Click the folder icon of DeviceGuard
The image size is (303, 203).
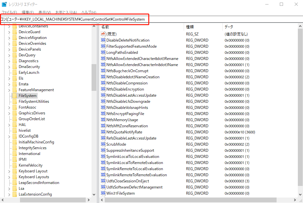(15, 32)
